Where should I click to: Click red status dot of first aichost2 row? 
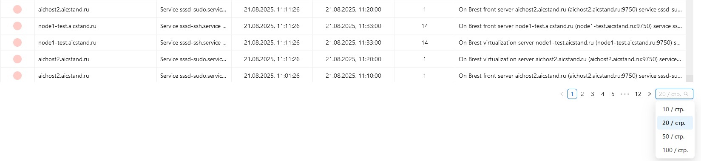point(17,9)
